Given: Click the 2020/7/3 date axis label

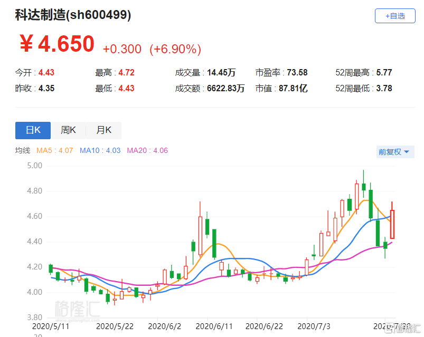Looking at the screenshot, I should point(314,326).
